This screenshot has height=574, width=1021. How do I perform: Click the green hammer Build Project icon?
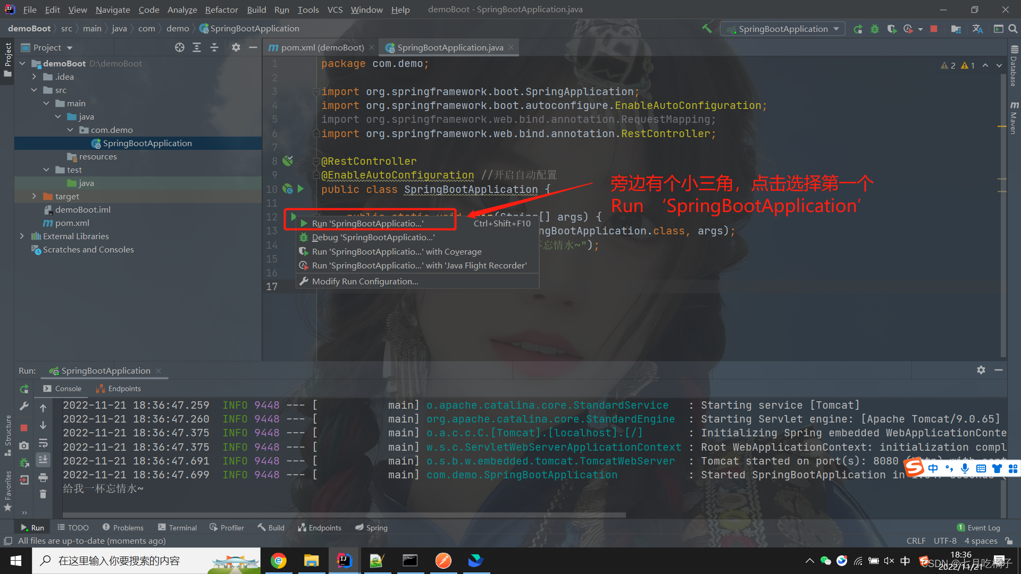click(x=707, y=29)
